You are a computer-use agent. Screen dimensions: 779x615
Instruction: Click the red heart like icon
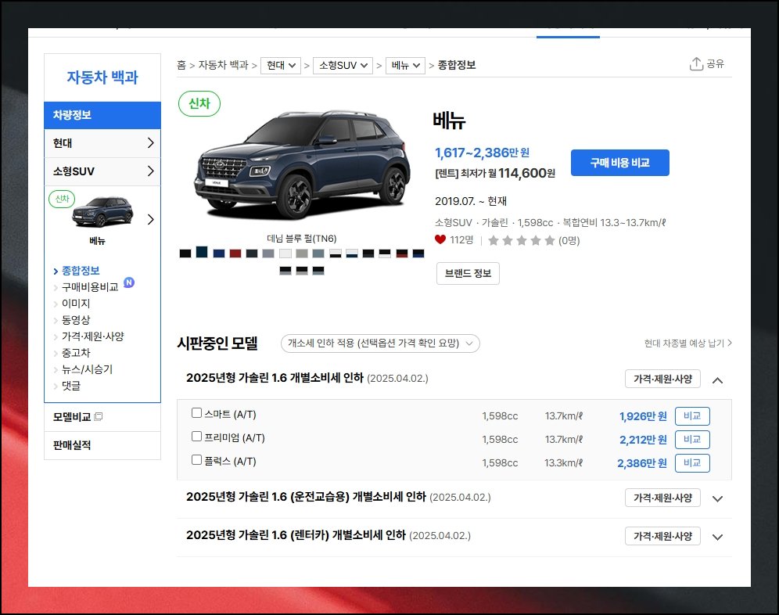(440, 239)
